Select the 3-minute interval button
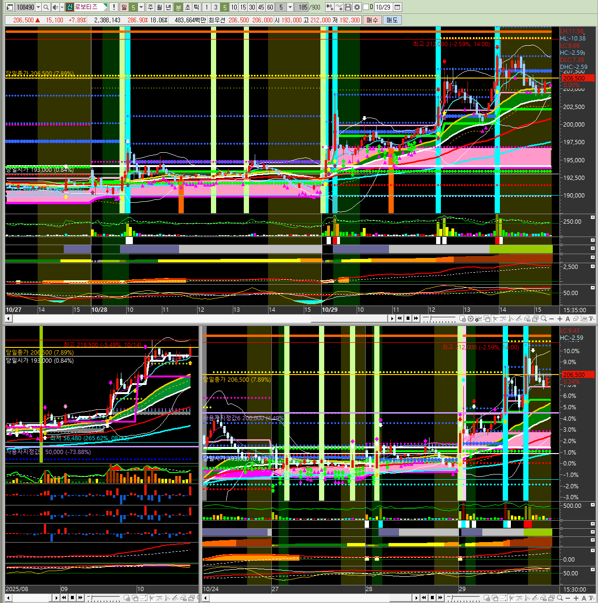598x603 pixels. tap(216, 7)
